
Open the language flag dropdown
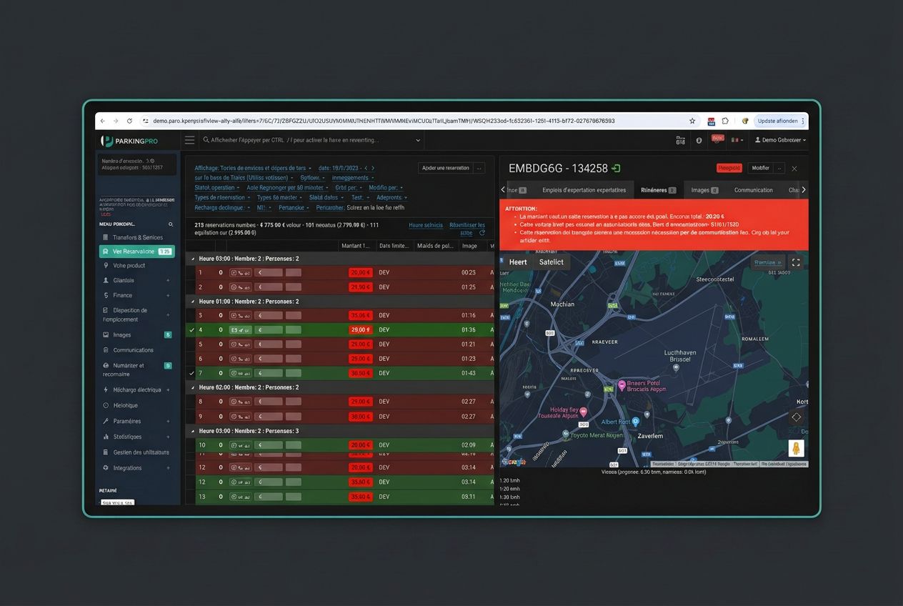pyautogui.click(x=736, y=140)
